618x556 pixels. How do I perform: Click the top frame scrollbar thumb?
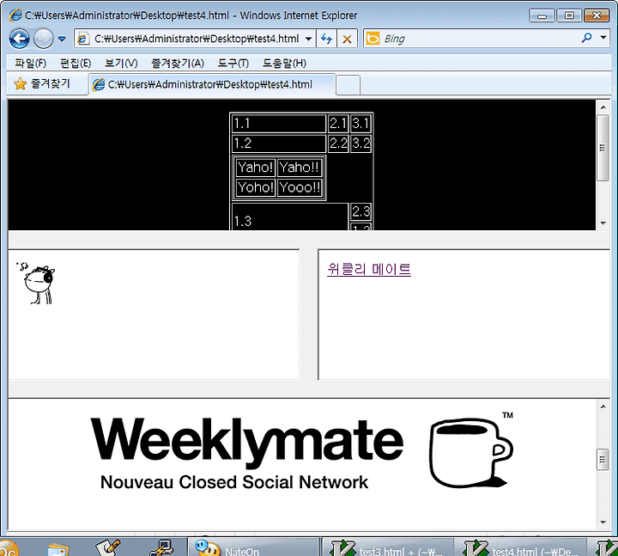pyautogui.click(x=603, y=148)
